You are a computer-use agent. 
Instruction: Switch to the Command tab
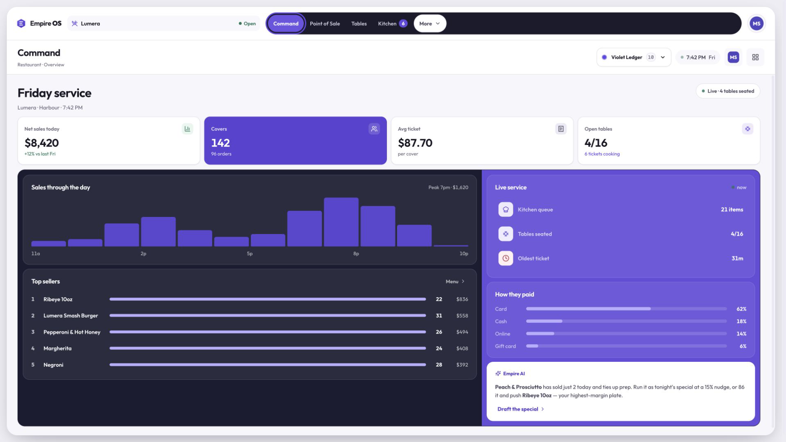pos(286,23)
